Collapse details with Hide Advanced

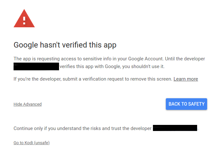click(x=27, y=104)
